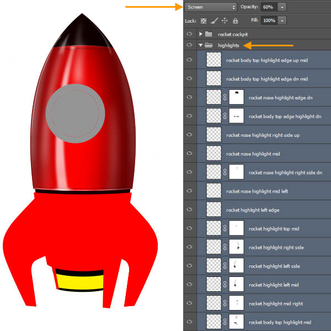Click the highlights group folder icon

point(209,45)
